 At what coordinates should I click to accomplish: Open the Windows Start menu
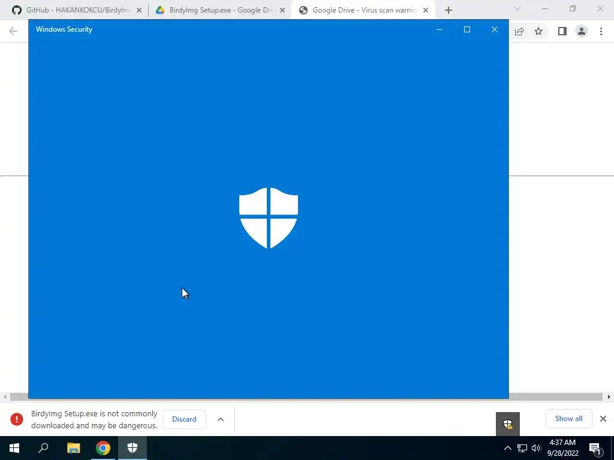pyautogui.click(x=14, y=448)
